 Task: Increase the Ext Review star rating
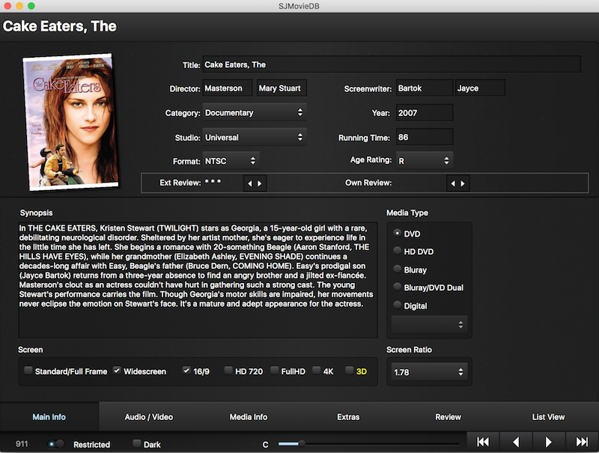(260, 183)
